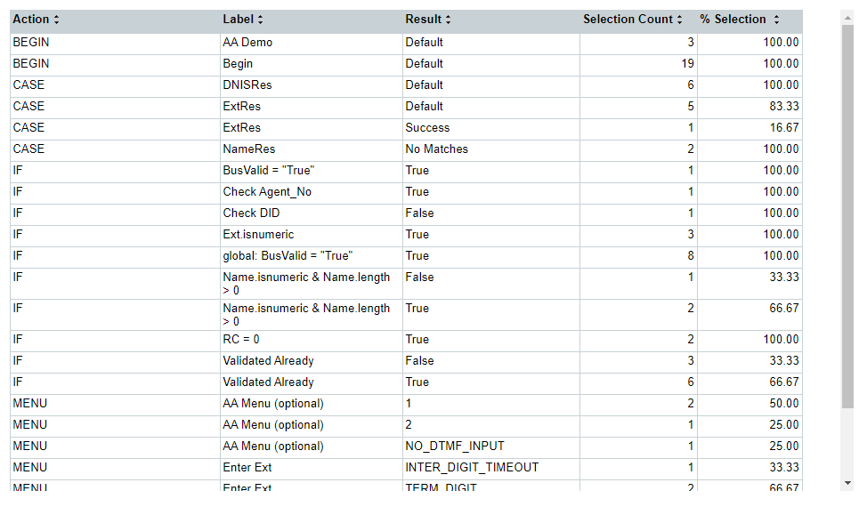Select the Begin label cell
859x523 pixels.
point(312,64)
